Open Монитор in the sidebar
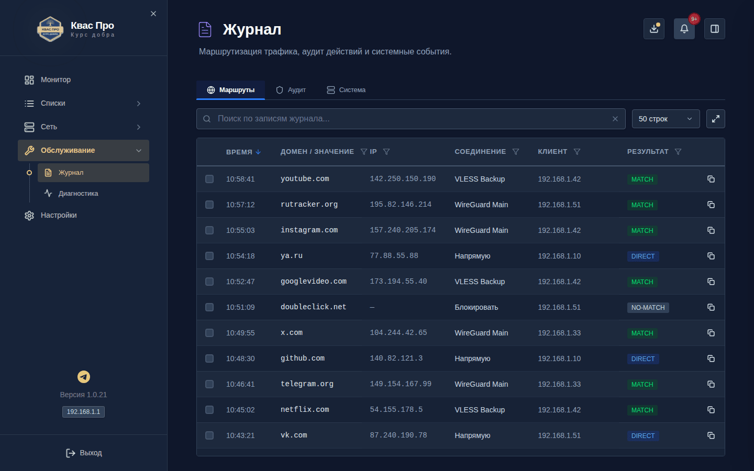This screenshot has height=471, width=754. tap(83, 80)
